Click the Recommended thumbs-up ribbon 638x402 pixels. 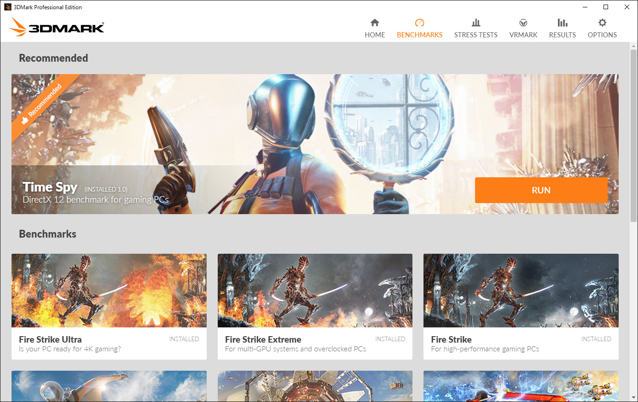pos(42,104)
